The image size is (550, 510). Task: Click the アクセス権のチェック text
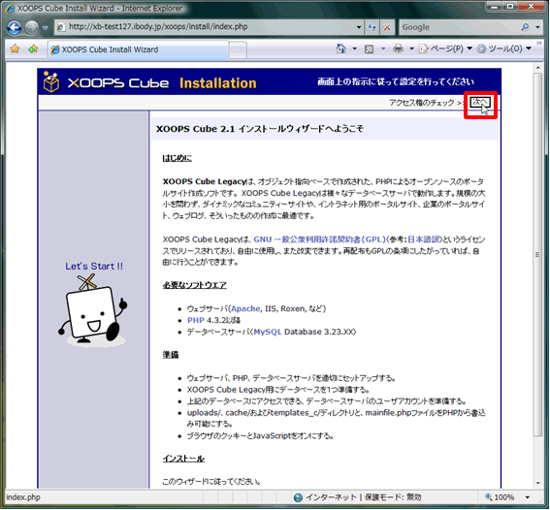point(421,103)
